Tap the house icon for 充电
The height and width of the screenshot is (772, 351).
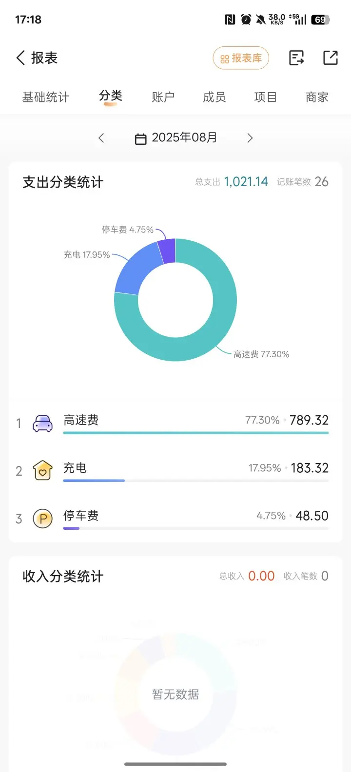click(x=42, y=470)
